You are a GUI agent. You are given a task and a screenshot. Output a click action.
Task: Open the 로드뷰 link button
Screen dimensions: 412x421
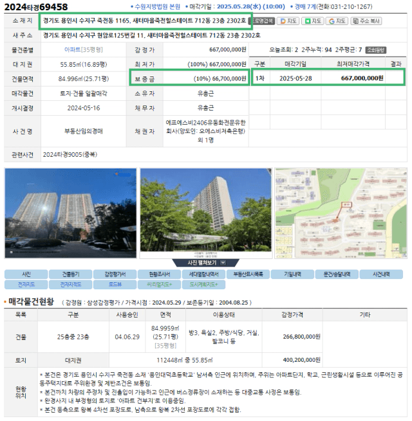tap(115, 284)
